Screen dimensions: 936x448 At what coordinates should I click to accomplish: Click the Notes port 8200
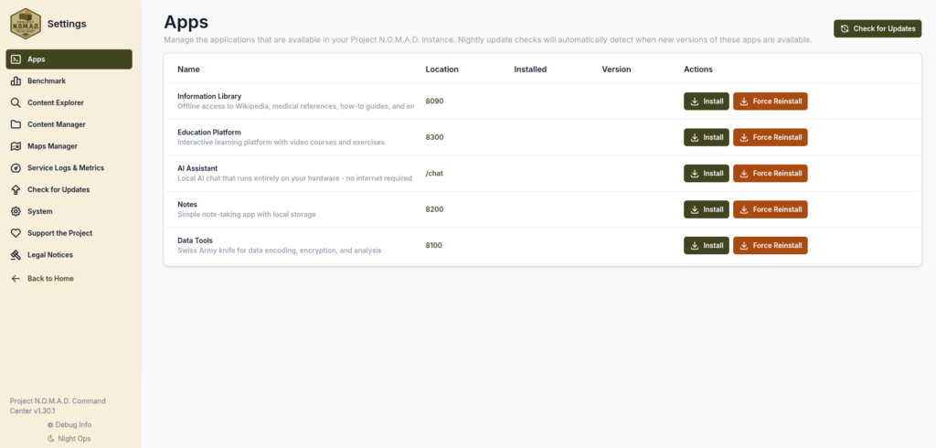434,209
